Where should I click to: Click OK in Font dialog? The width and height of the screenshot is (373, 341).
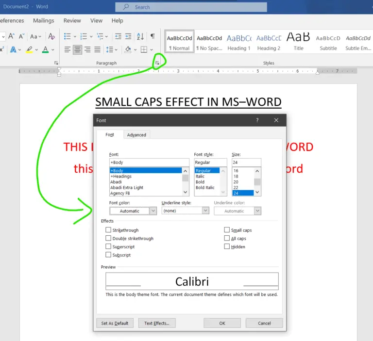pos(222,323)
